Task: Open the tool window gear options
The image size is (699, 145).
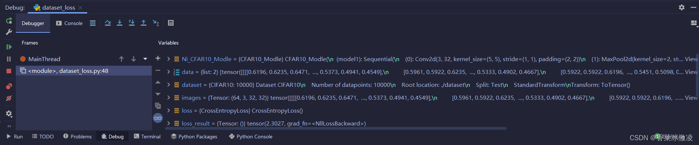Action: (x=682, y=7)
